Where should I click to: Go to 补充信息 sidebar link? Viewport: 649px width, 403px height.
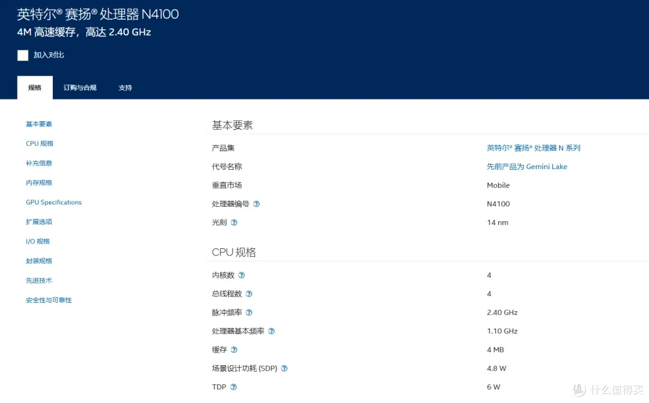39,163
